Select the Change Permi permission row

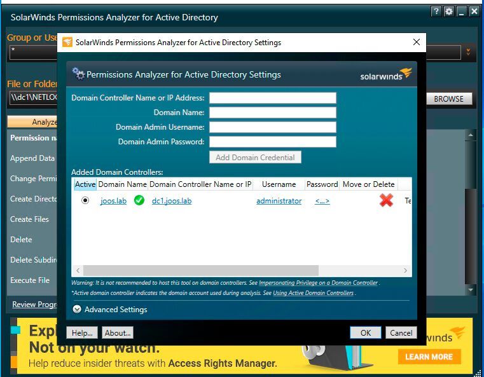click(32, 179)
